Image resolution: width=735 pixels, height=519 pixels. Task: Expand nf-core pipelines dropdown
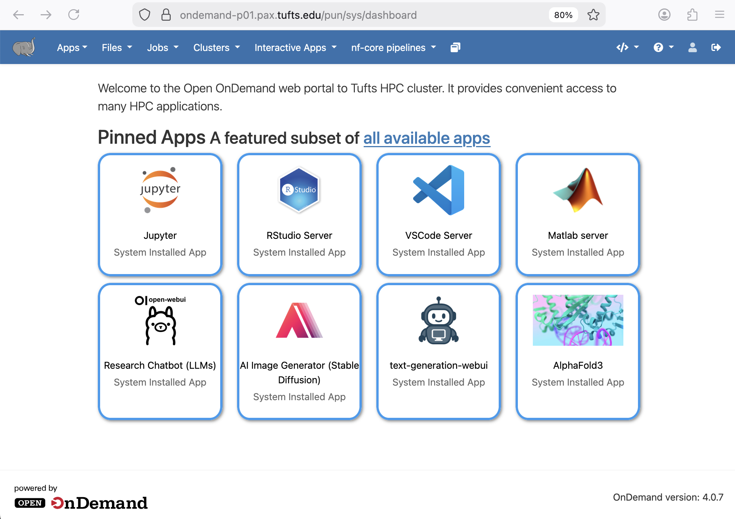[393, 48]
